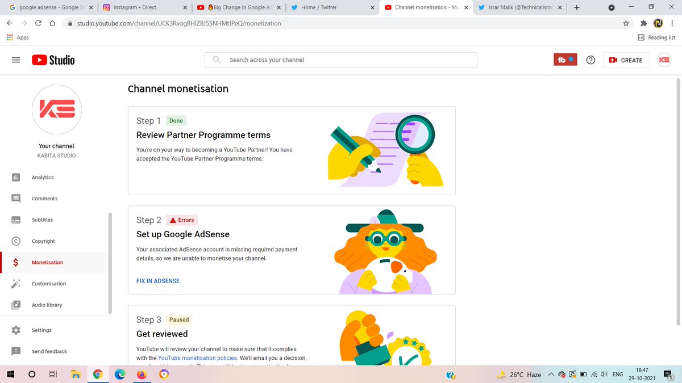This screenshot has height=383, width=682.
Task: Open Microsoft Edge from the taskbar
Action: pyautogui.click(x=120, y=374)
